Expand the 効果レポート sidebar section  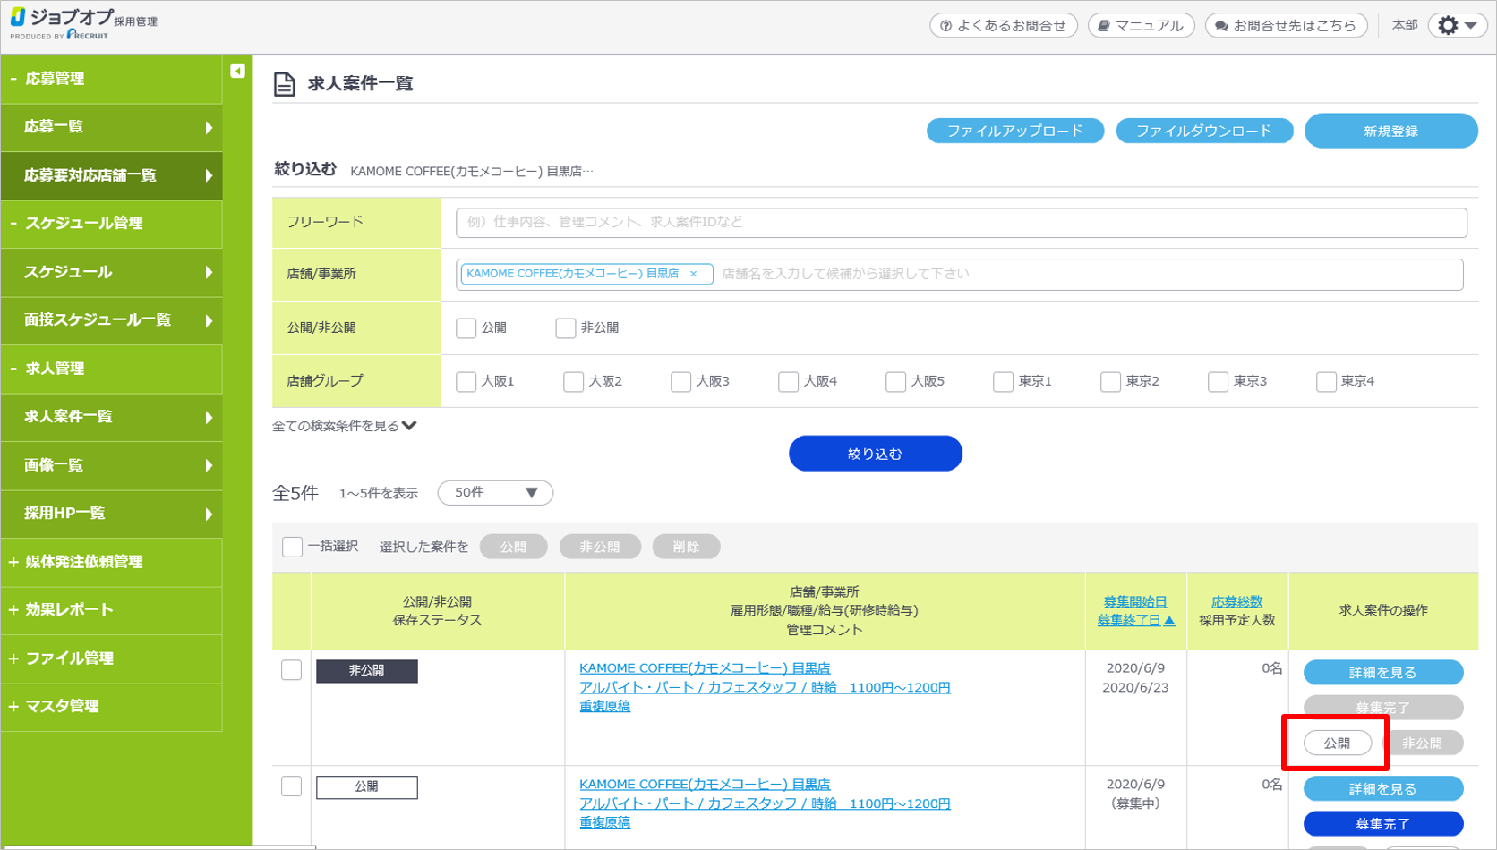(69, 610)
